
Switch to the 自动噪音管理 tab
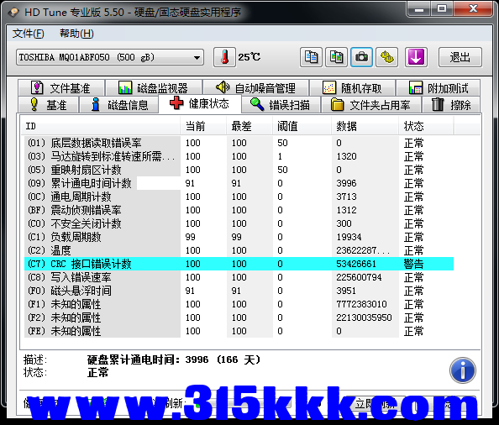[255, 88]
